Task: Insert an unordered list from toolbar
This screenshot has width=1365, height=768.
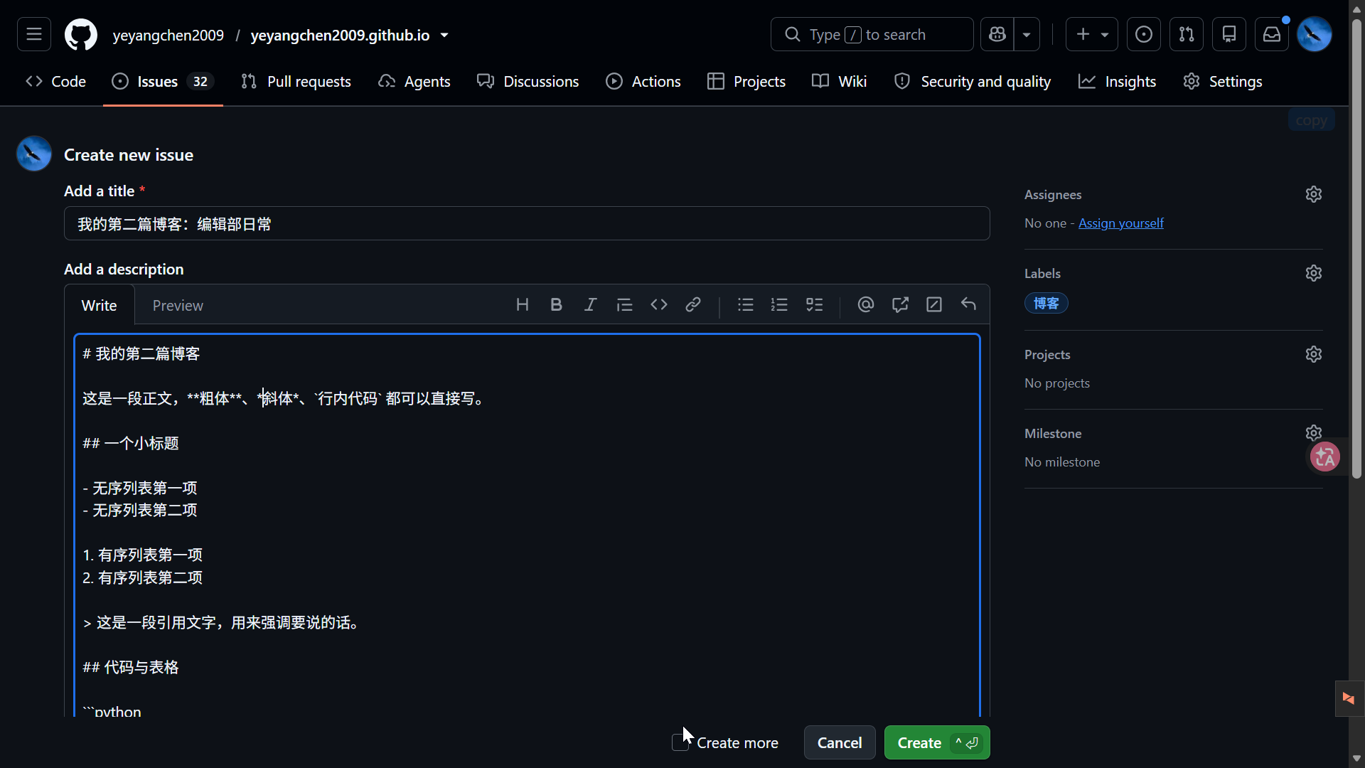Action: (x=746, y=305)
